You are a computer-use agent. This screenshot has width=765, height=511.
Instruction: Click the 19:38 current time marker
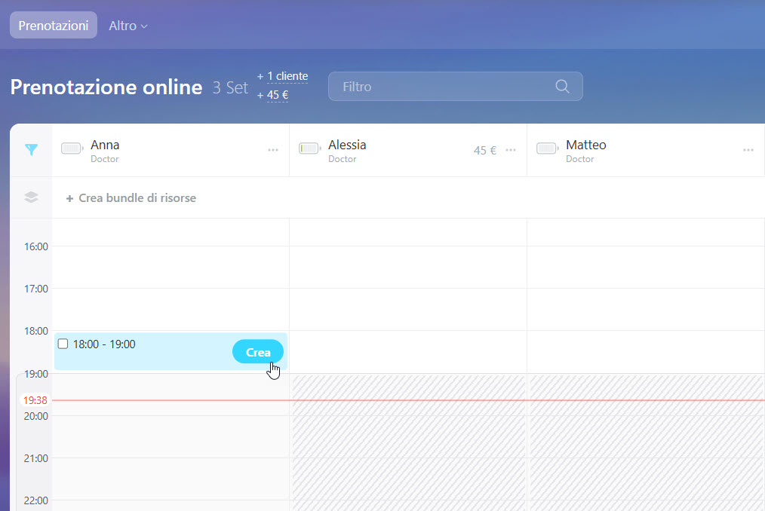[35, 400]
